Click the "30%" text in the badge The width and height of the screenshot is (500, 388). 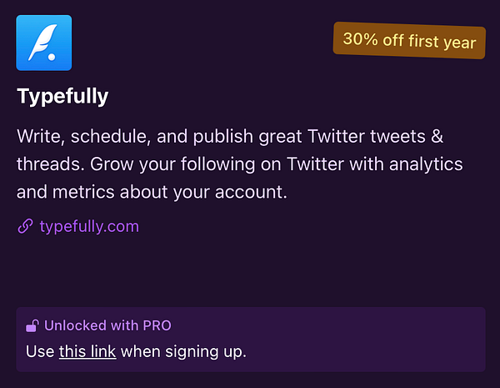359,39
